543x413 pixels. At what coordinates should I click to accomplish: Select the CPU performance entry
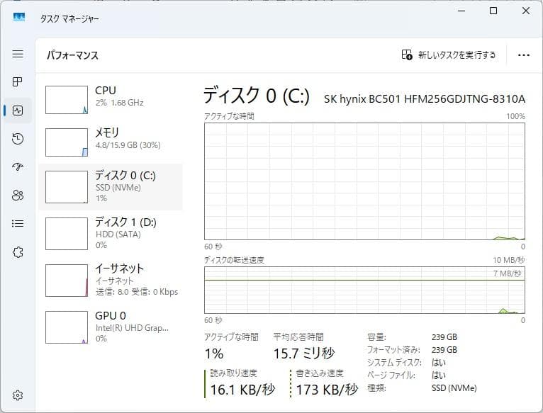111,100
